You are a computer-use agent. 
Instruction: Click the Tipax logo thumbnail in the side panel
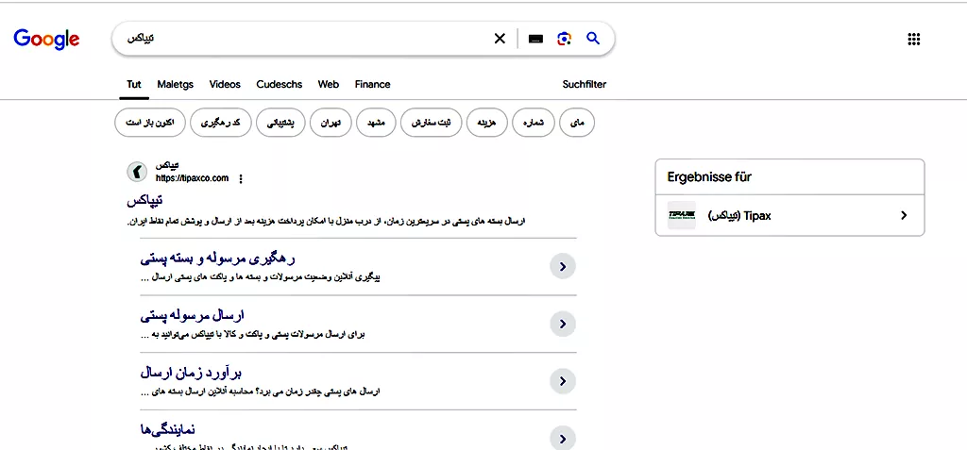pyautogui.click(x=682, y=215)
